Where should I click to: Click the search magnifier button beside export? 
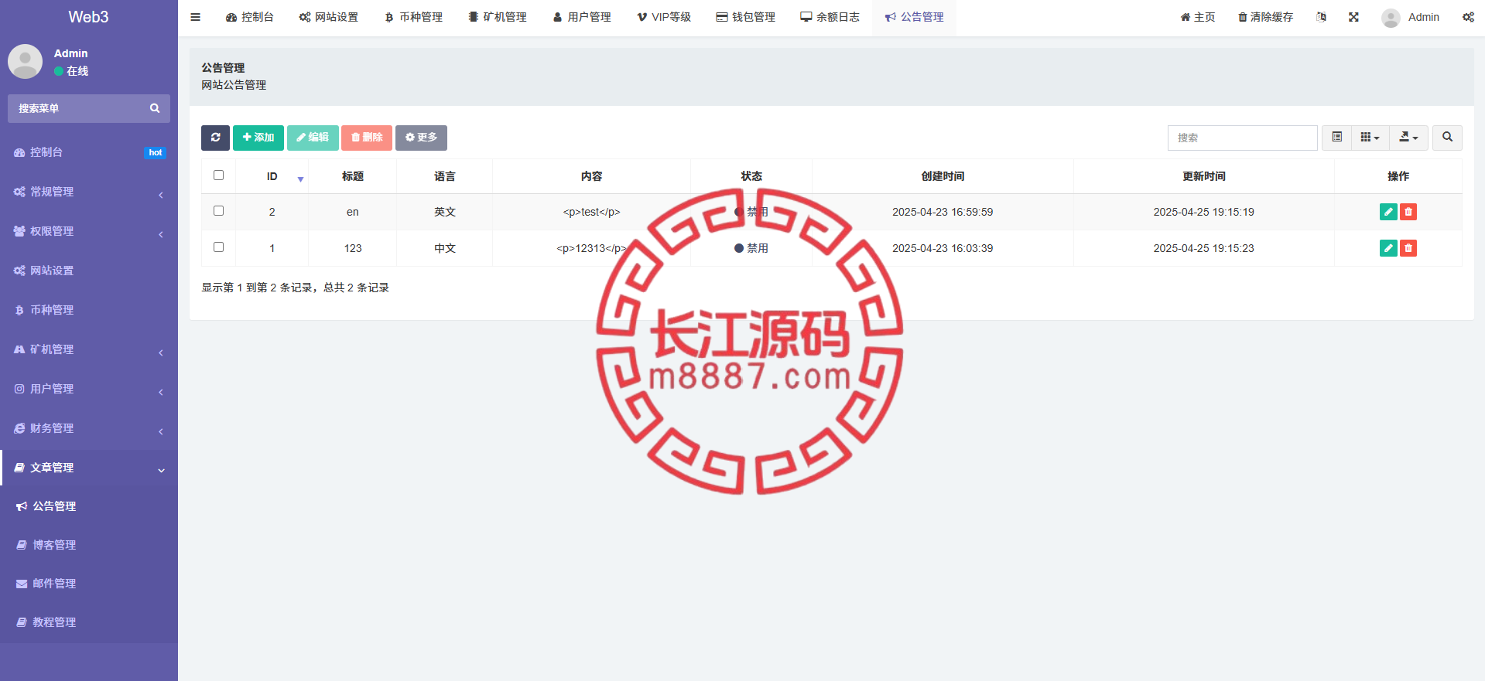point(1447,138)
